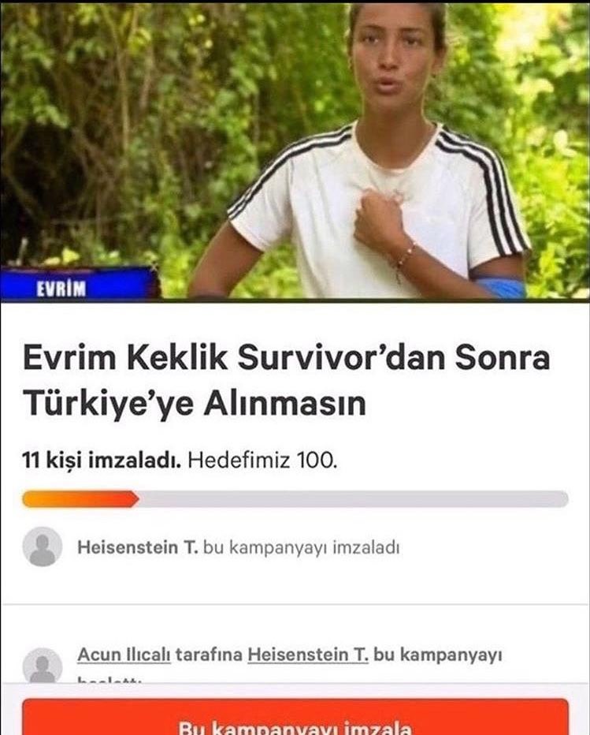The width and height of the screenshot is (590, 735).
Task: Click bold Heisenstein T. name in signed notice
Action: pos(138,547)
